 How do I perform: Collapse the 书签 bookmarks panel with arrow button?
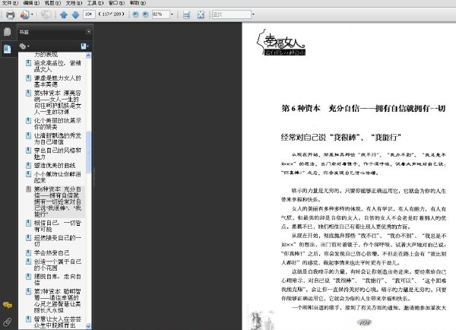[x=88, y=31]
